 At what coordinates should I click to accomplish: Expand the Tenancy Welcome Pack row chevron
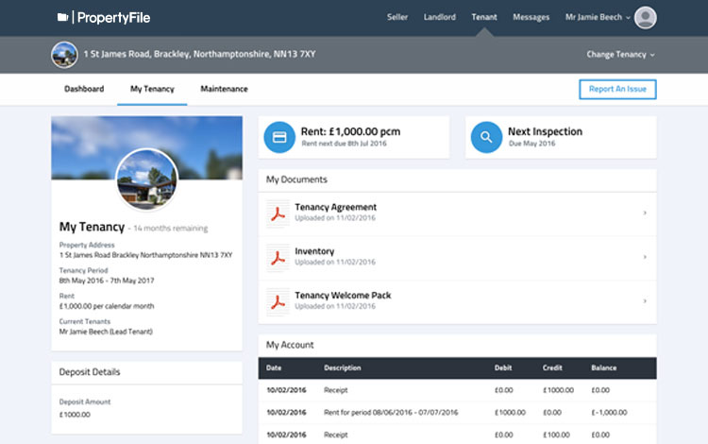tap(645, 301)
